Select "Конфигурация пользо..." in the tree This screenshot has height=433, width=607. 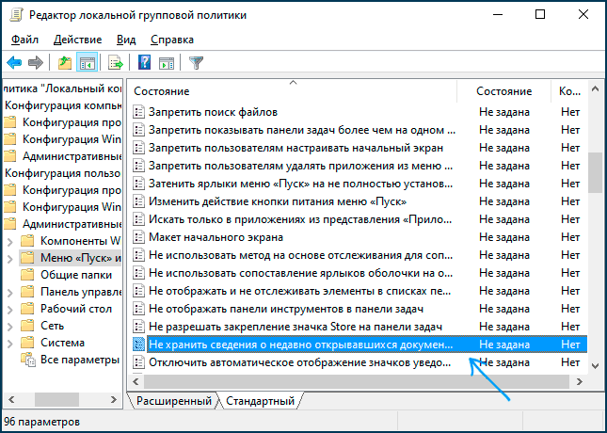point(62,173)
